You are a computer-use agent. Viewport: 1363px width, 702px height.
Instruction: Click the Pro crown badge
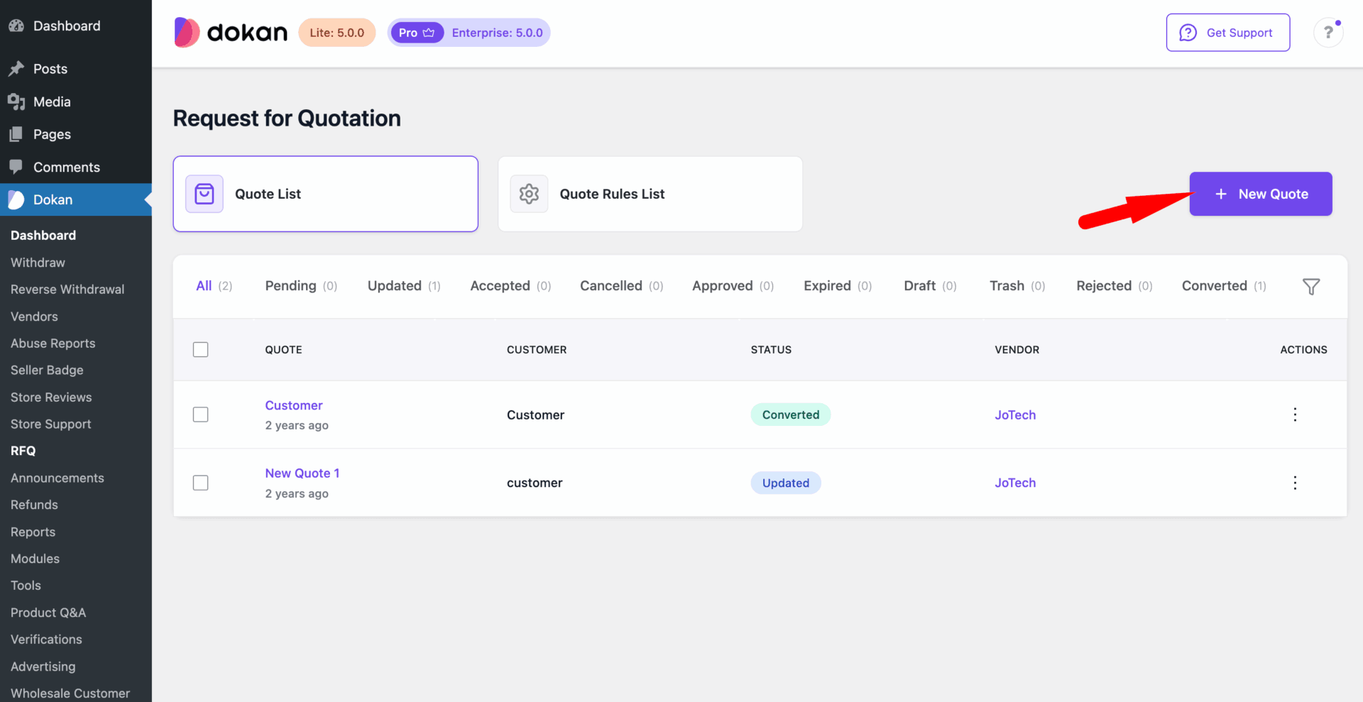click(x=417, y=33)
